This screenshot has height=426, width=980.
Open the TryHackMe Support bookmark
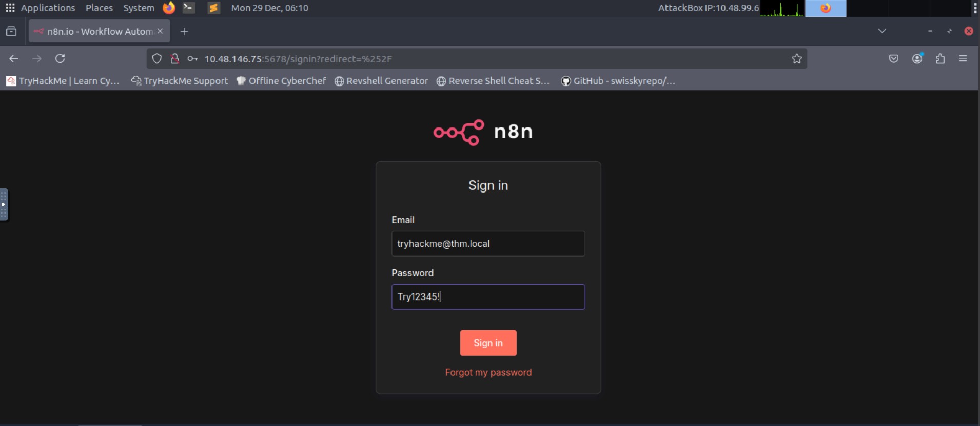click(x=179, y=81)
